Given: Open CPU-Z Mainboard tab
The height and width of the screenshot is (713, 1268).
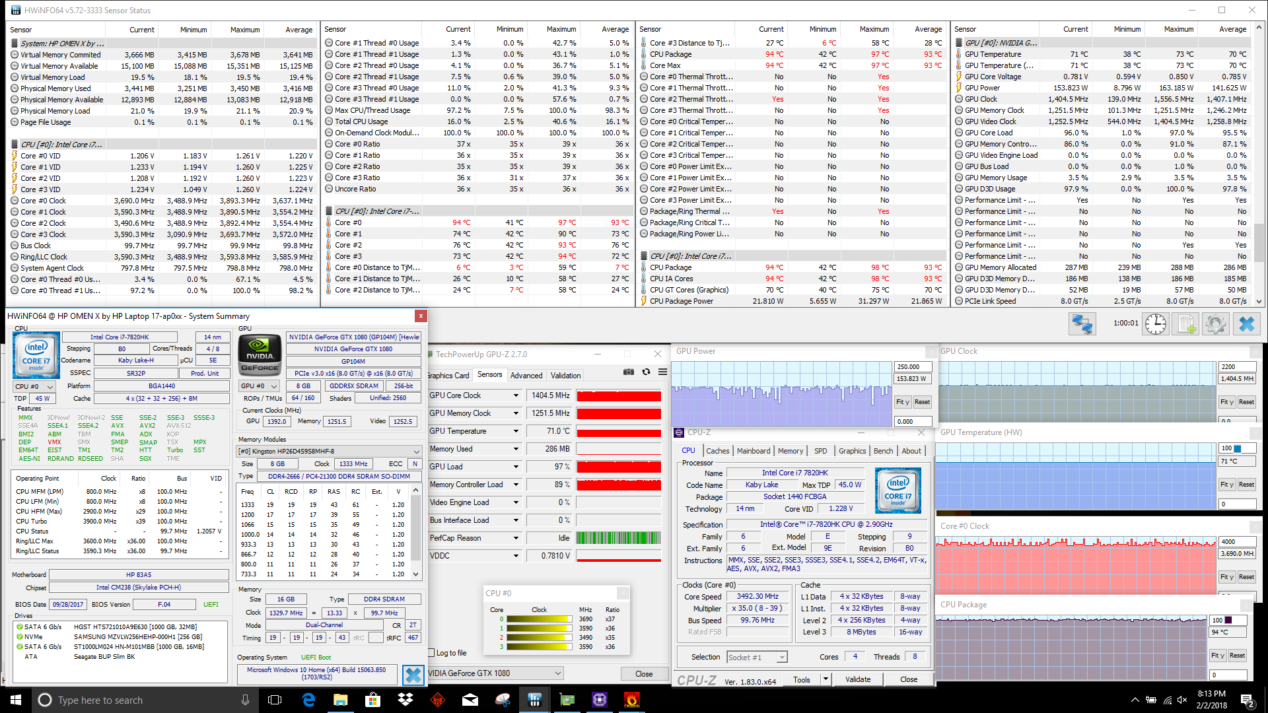Looking at the screenshot, I should [754, 451].
